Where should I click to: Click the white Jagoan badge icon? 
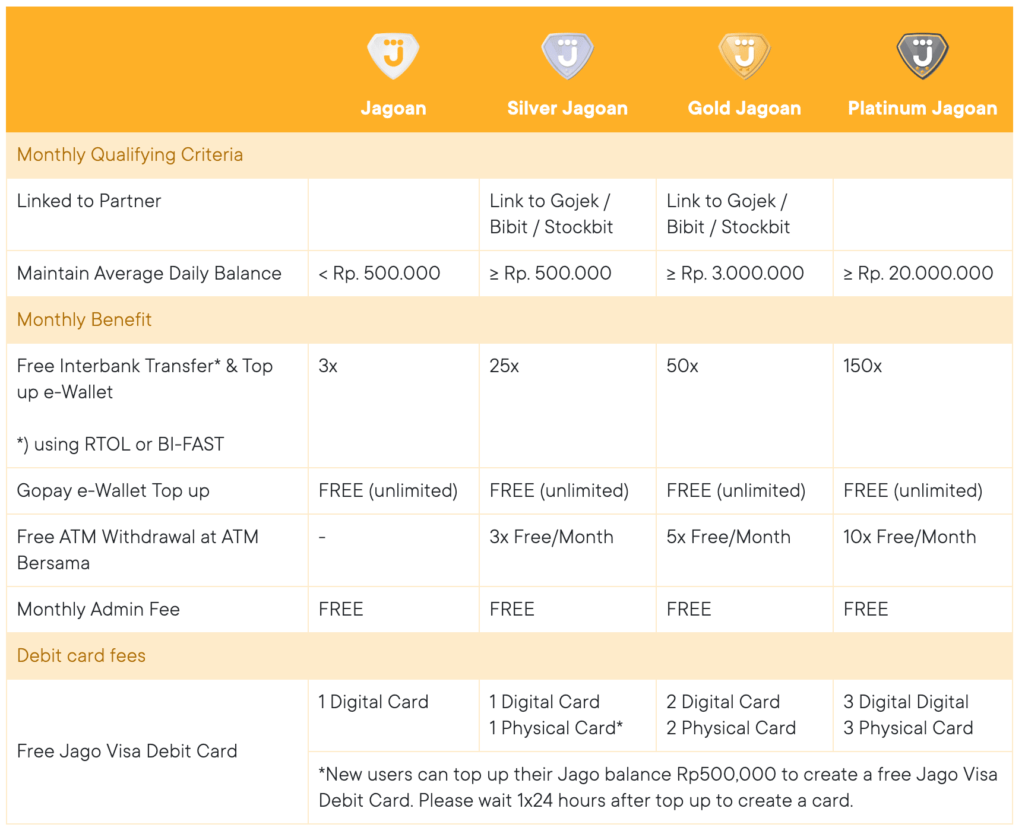pos(393,56)
